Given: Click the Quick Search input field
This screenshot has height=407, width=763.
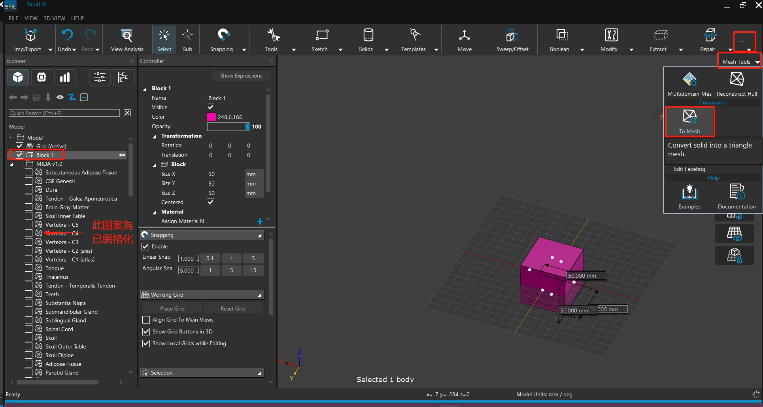Looking at the screenshot, I should [64, 114].
